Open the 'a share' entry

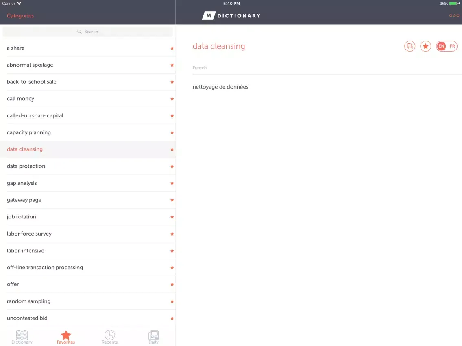[x=88, y=48]
